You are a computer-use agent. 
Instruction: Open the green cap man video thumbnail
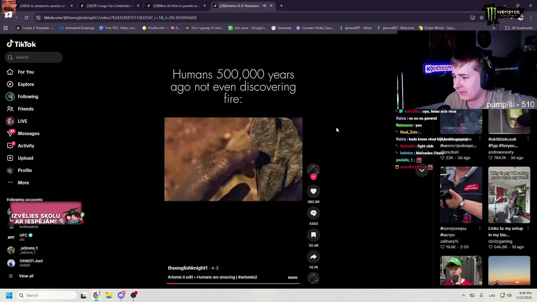pyautogui.click(x=461, y=271)
